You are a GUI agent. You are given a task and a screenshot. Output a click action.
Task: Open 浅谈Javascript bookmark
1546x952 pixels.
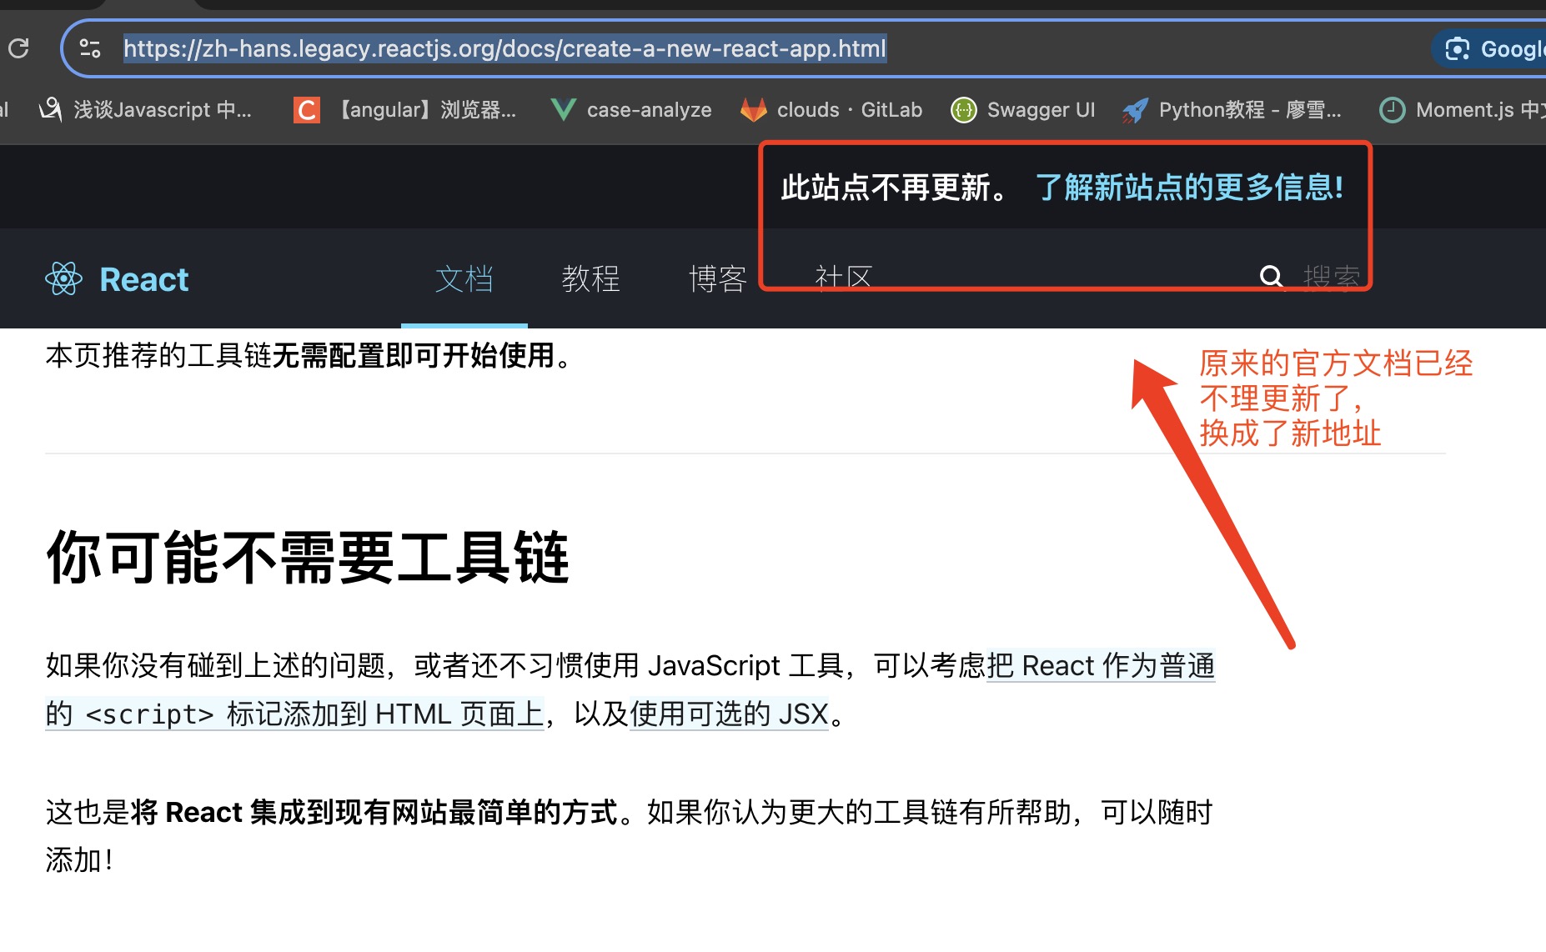point(145,110)
